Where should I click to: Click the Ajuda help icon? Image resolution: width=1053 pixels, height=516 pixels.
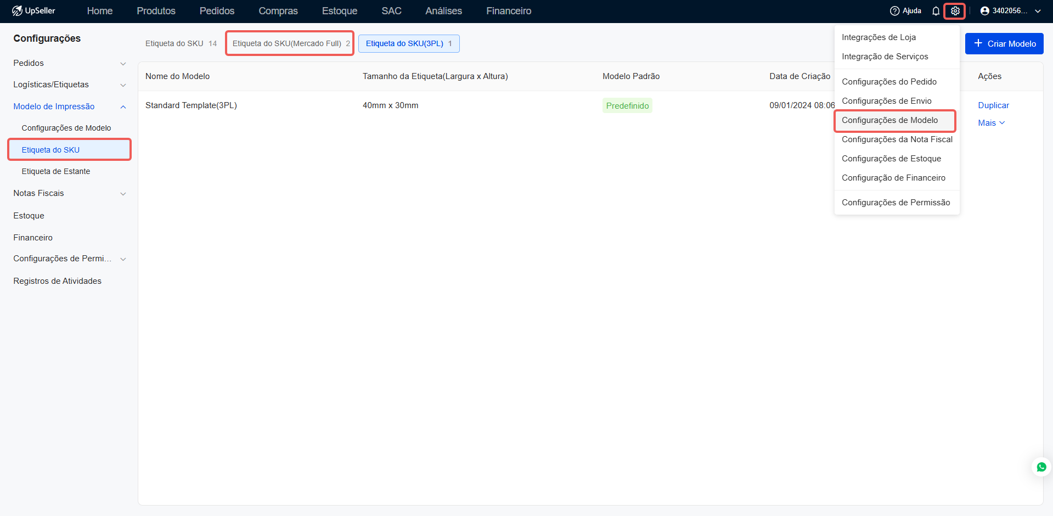(894, 11)
